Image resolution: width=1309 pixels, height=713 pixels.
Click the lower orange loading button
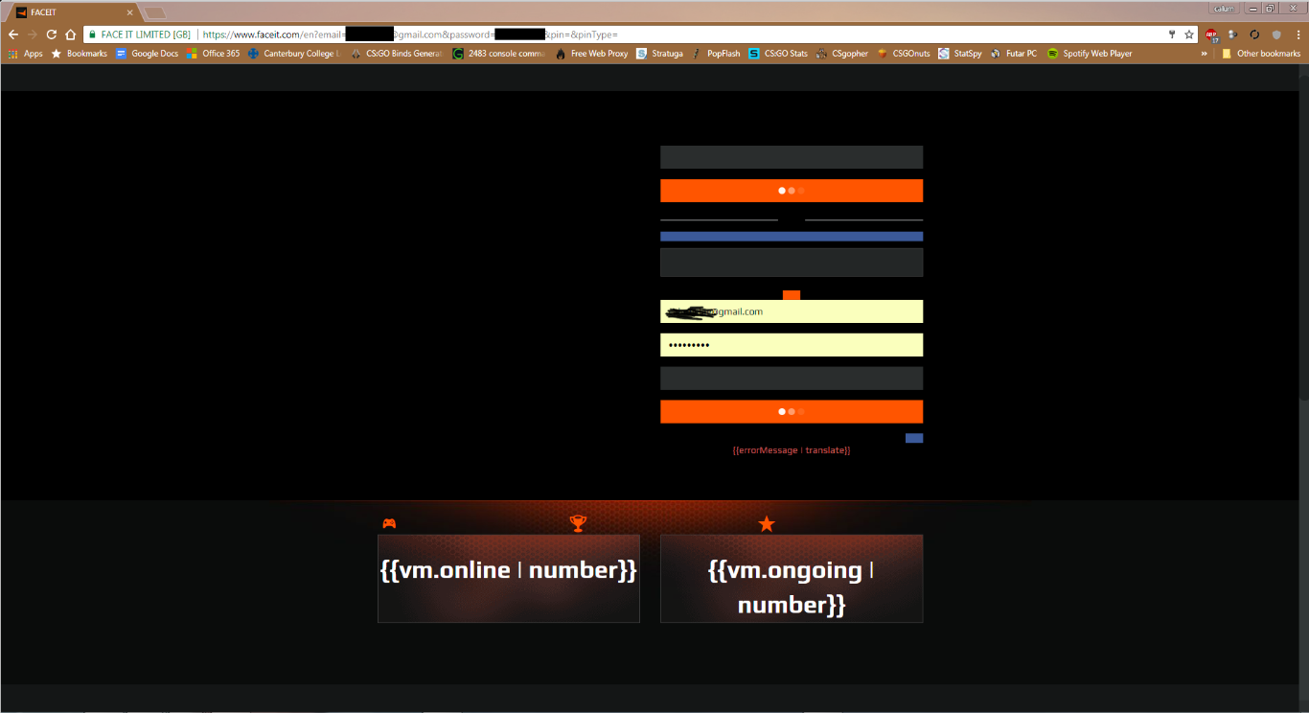[x=792, y=411]
